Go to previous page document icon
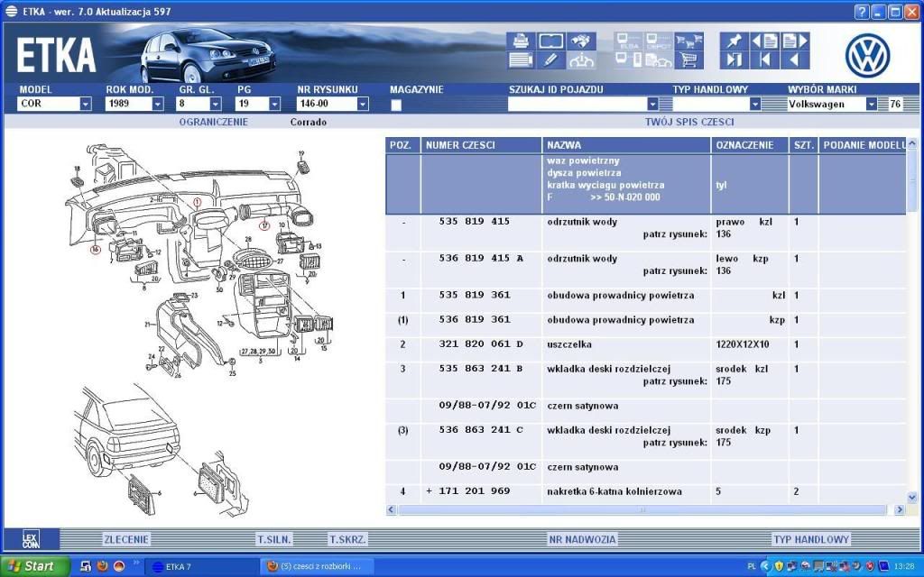 (764, 41)
